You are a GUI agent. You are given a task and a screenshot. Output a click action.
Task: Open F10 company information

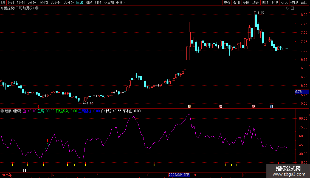pyautogui.click(x=275, y=2)
